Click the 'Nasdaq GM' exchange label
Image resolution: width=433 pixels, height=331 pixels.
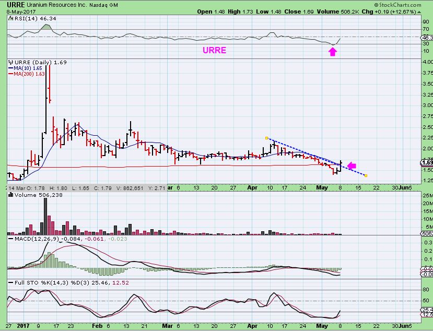(103, 5)
